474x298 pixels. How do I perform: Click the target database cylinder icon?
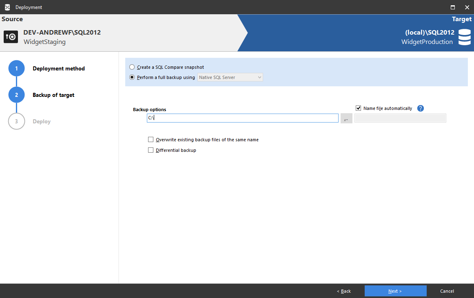[464, 37]
